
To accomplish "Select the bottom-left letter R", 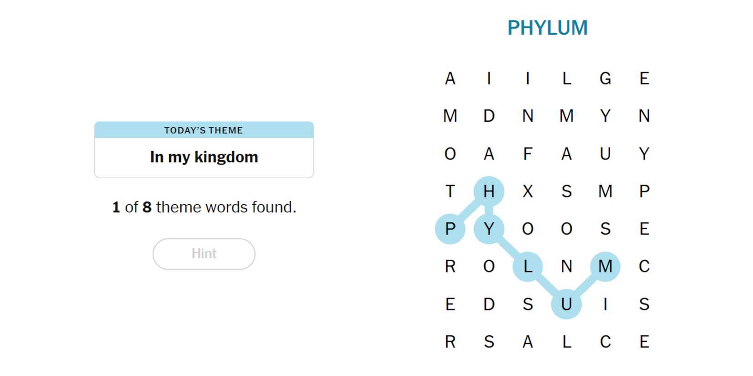I will click(450, 342).
